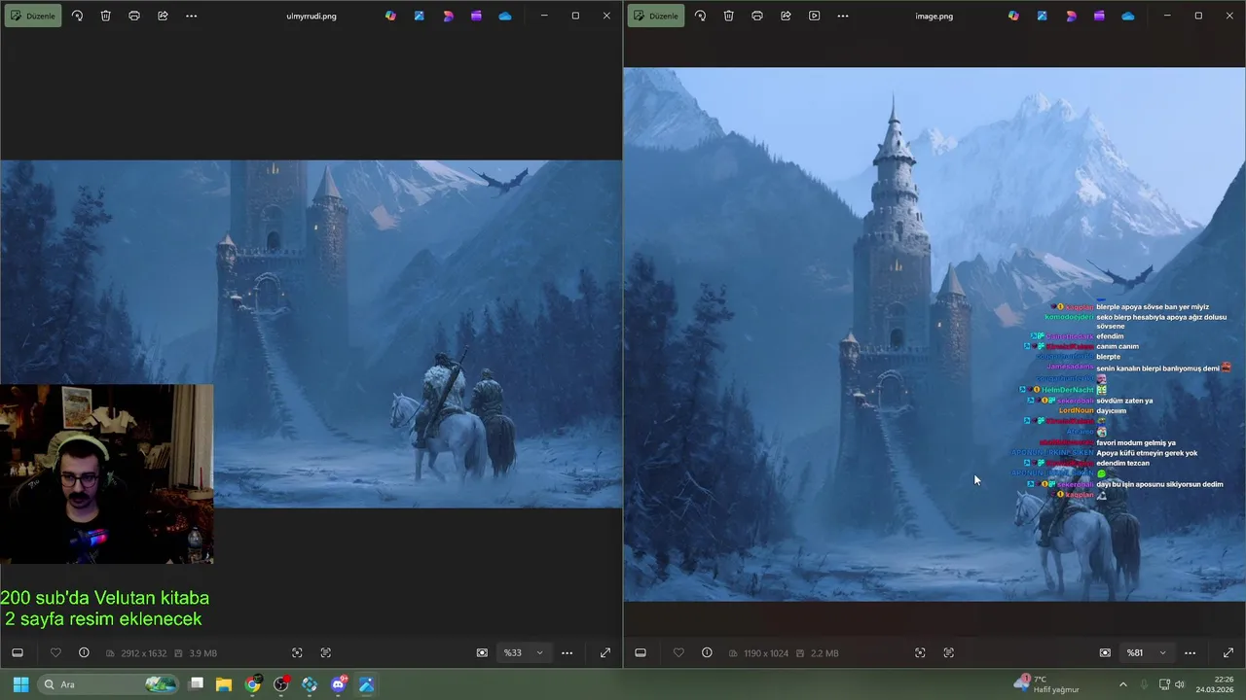
Task: Open Copilot icon in the ulmyrrudi.png window
Action: pos(390,16)
